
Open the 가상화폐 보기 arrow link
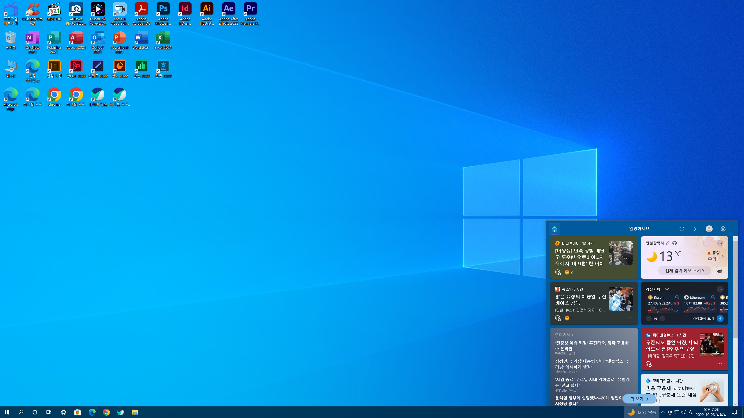coord(720,318)
